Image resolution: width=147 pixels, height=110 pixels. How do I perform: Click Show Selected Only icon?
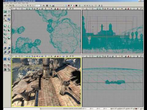(x=5, y=66)
